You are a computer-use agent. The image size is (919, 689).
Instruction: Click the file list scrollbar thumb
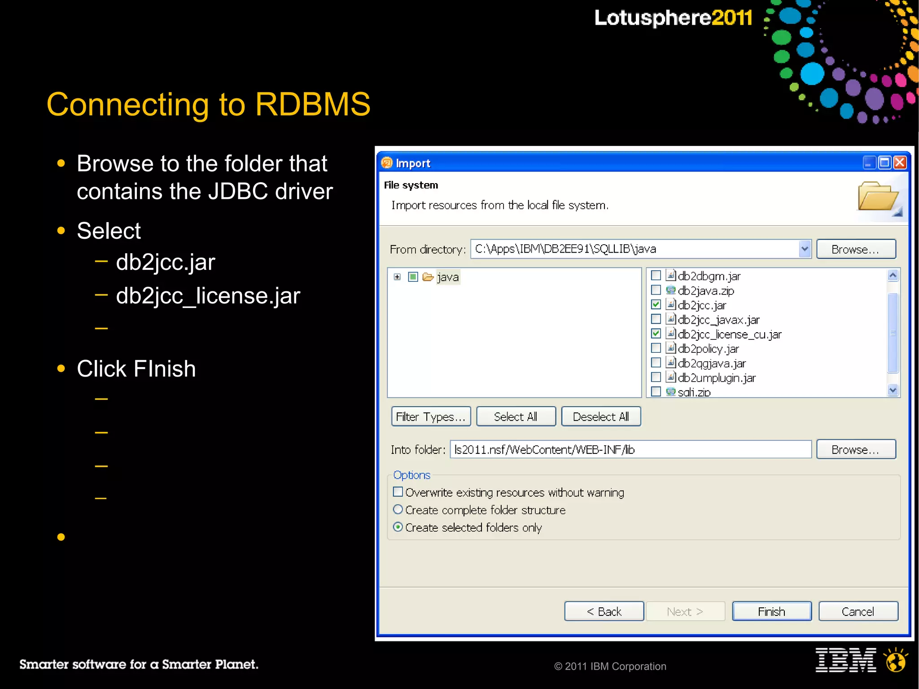(893, 333)
